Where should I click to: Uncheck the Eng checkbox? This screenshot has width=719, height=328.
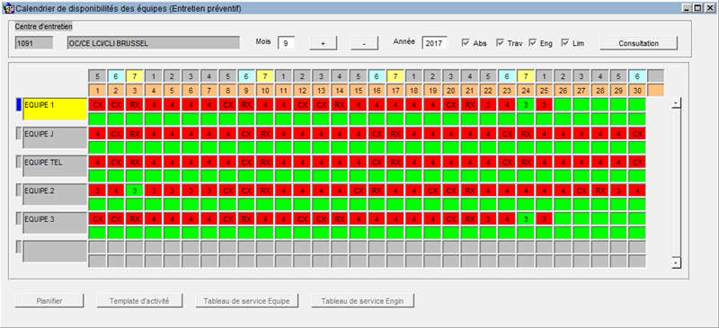click(532, 42)
